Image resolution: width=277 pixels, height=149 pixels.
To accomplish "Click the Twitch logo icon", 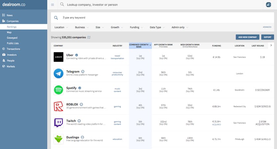I will coord(58,123).
